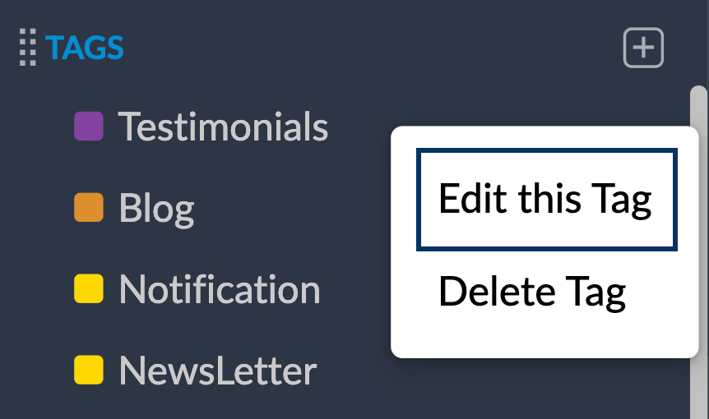The width and height of the screenshot is (709, 419).
Task: Collapse the TAGS section header
Action: [85, 48]
